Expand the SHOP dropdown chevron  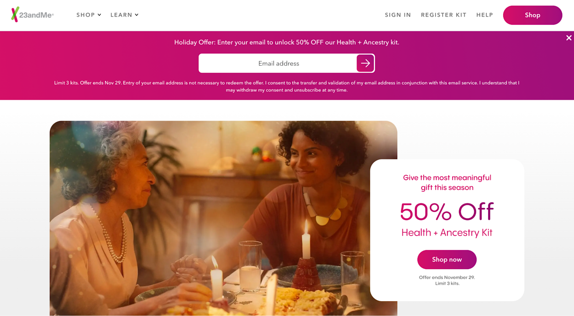point(99,15)
